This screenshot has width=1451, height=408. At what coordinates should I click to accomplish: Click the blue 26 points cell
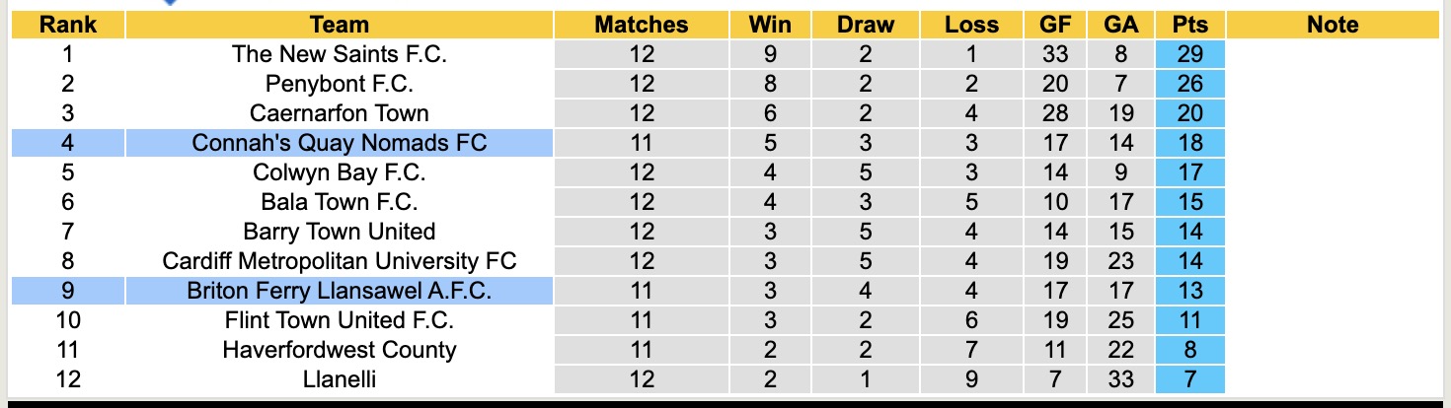[1190, 84]
